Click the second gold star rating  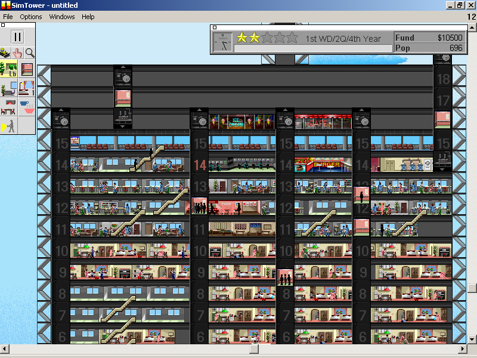pyautogui.click(x=255, y=38)
